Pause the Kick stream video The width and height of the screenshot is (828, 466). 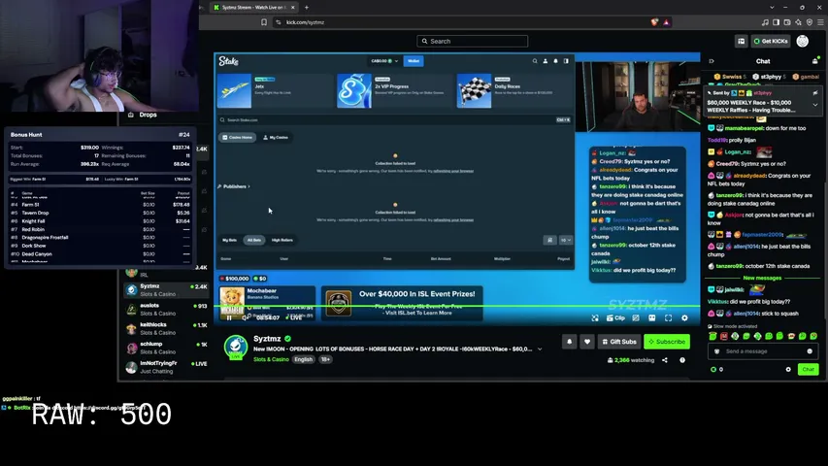229,317
